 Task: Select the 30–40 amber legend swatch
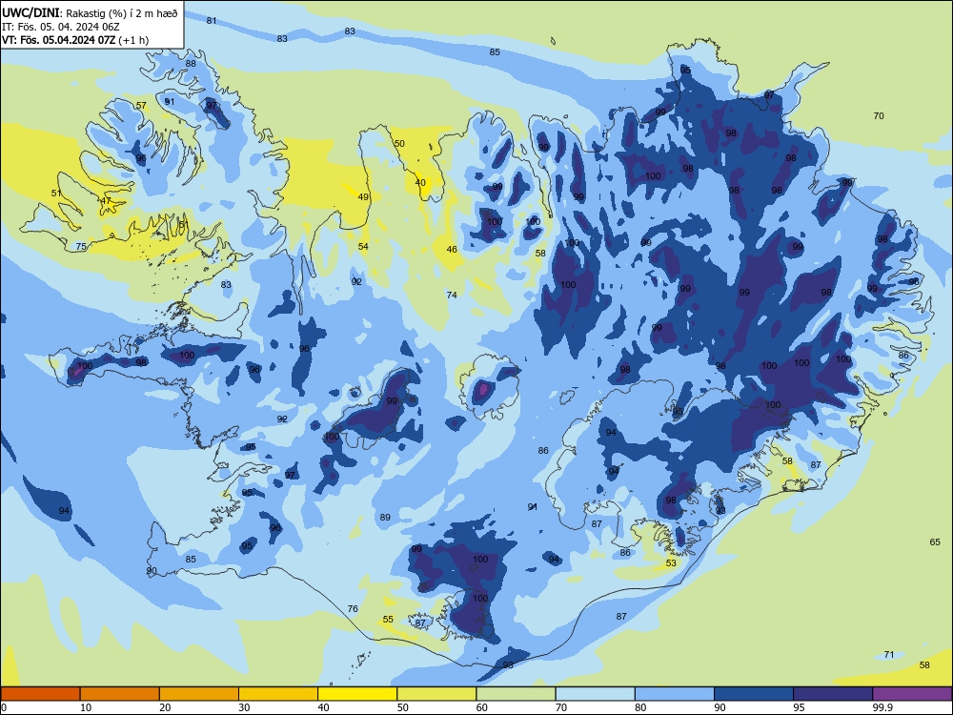pos(278,694)
